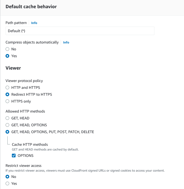This screenshot has height=189, width=184.
Task: Click the Viewer protocol policy label
Action: tap(24, 81)
